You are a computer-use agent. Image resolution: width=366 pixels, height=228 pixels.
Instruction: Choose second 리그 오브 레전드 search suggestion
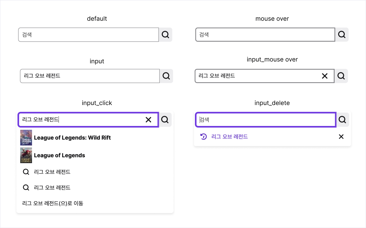point(95,188)
